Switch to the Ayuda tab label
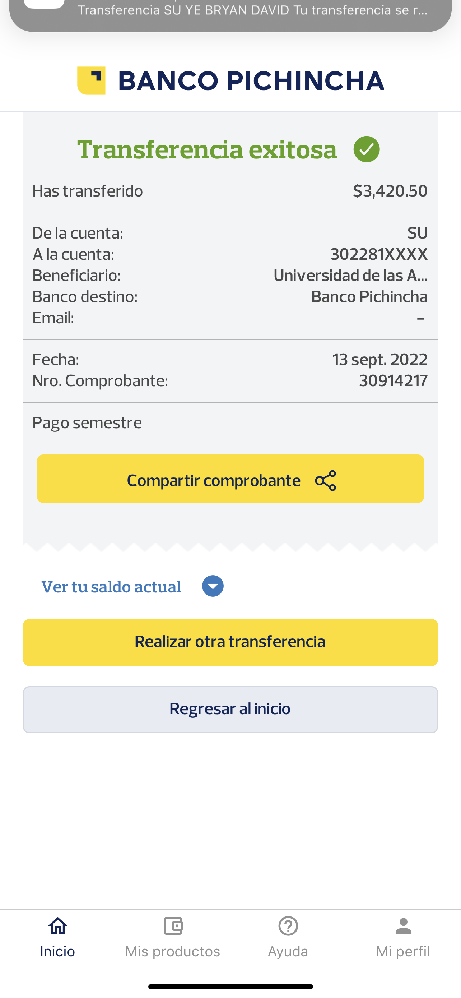The image size is (461, 998). pyautogui.click(x=288, y=952)
